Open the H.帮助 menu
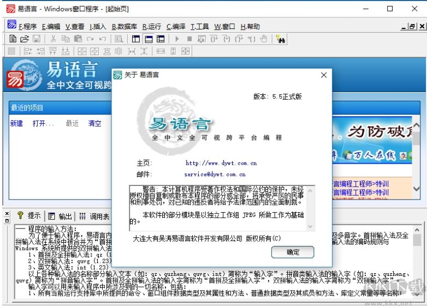 pyautogui.click(x=250, y=26)
